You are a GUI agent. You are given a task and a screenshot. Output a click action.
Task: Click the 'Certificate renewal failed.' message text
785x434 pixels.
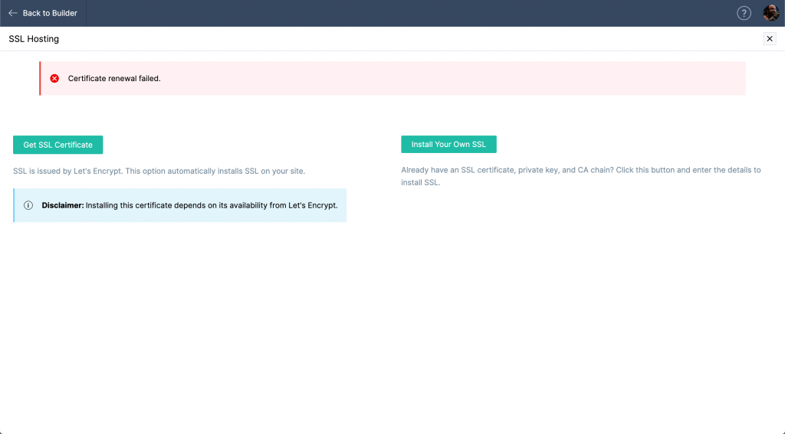(114, 79)
